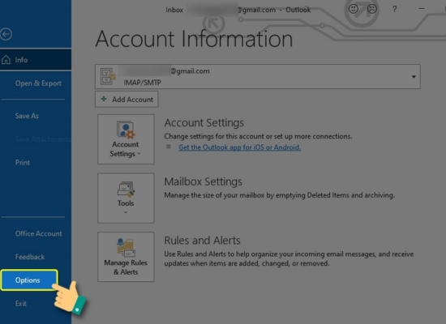
Task: Click the Account Settings heading text
Action: click(x=204, y=123)
